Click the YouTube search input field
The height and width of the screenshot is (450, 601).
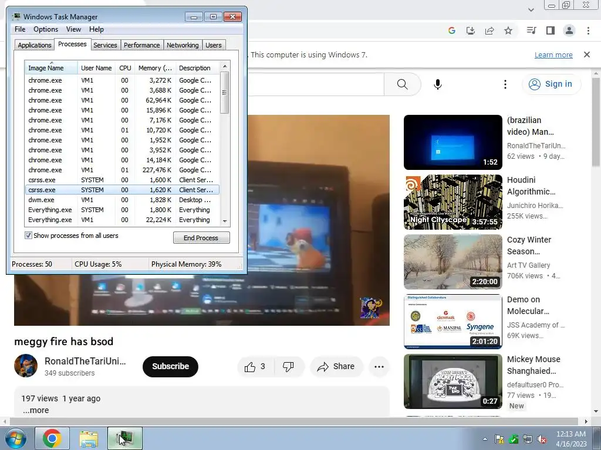[x=316, y=84]
